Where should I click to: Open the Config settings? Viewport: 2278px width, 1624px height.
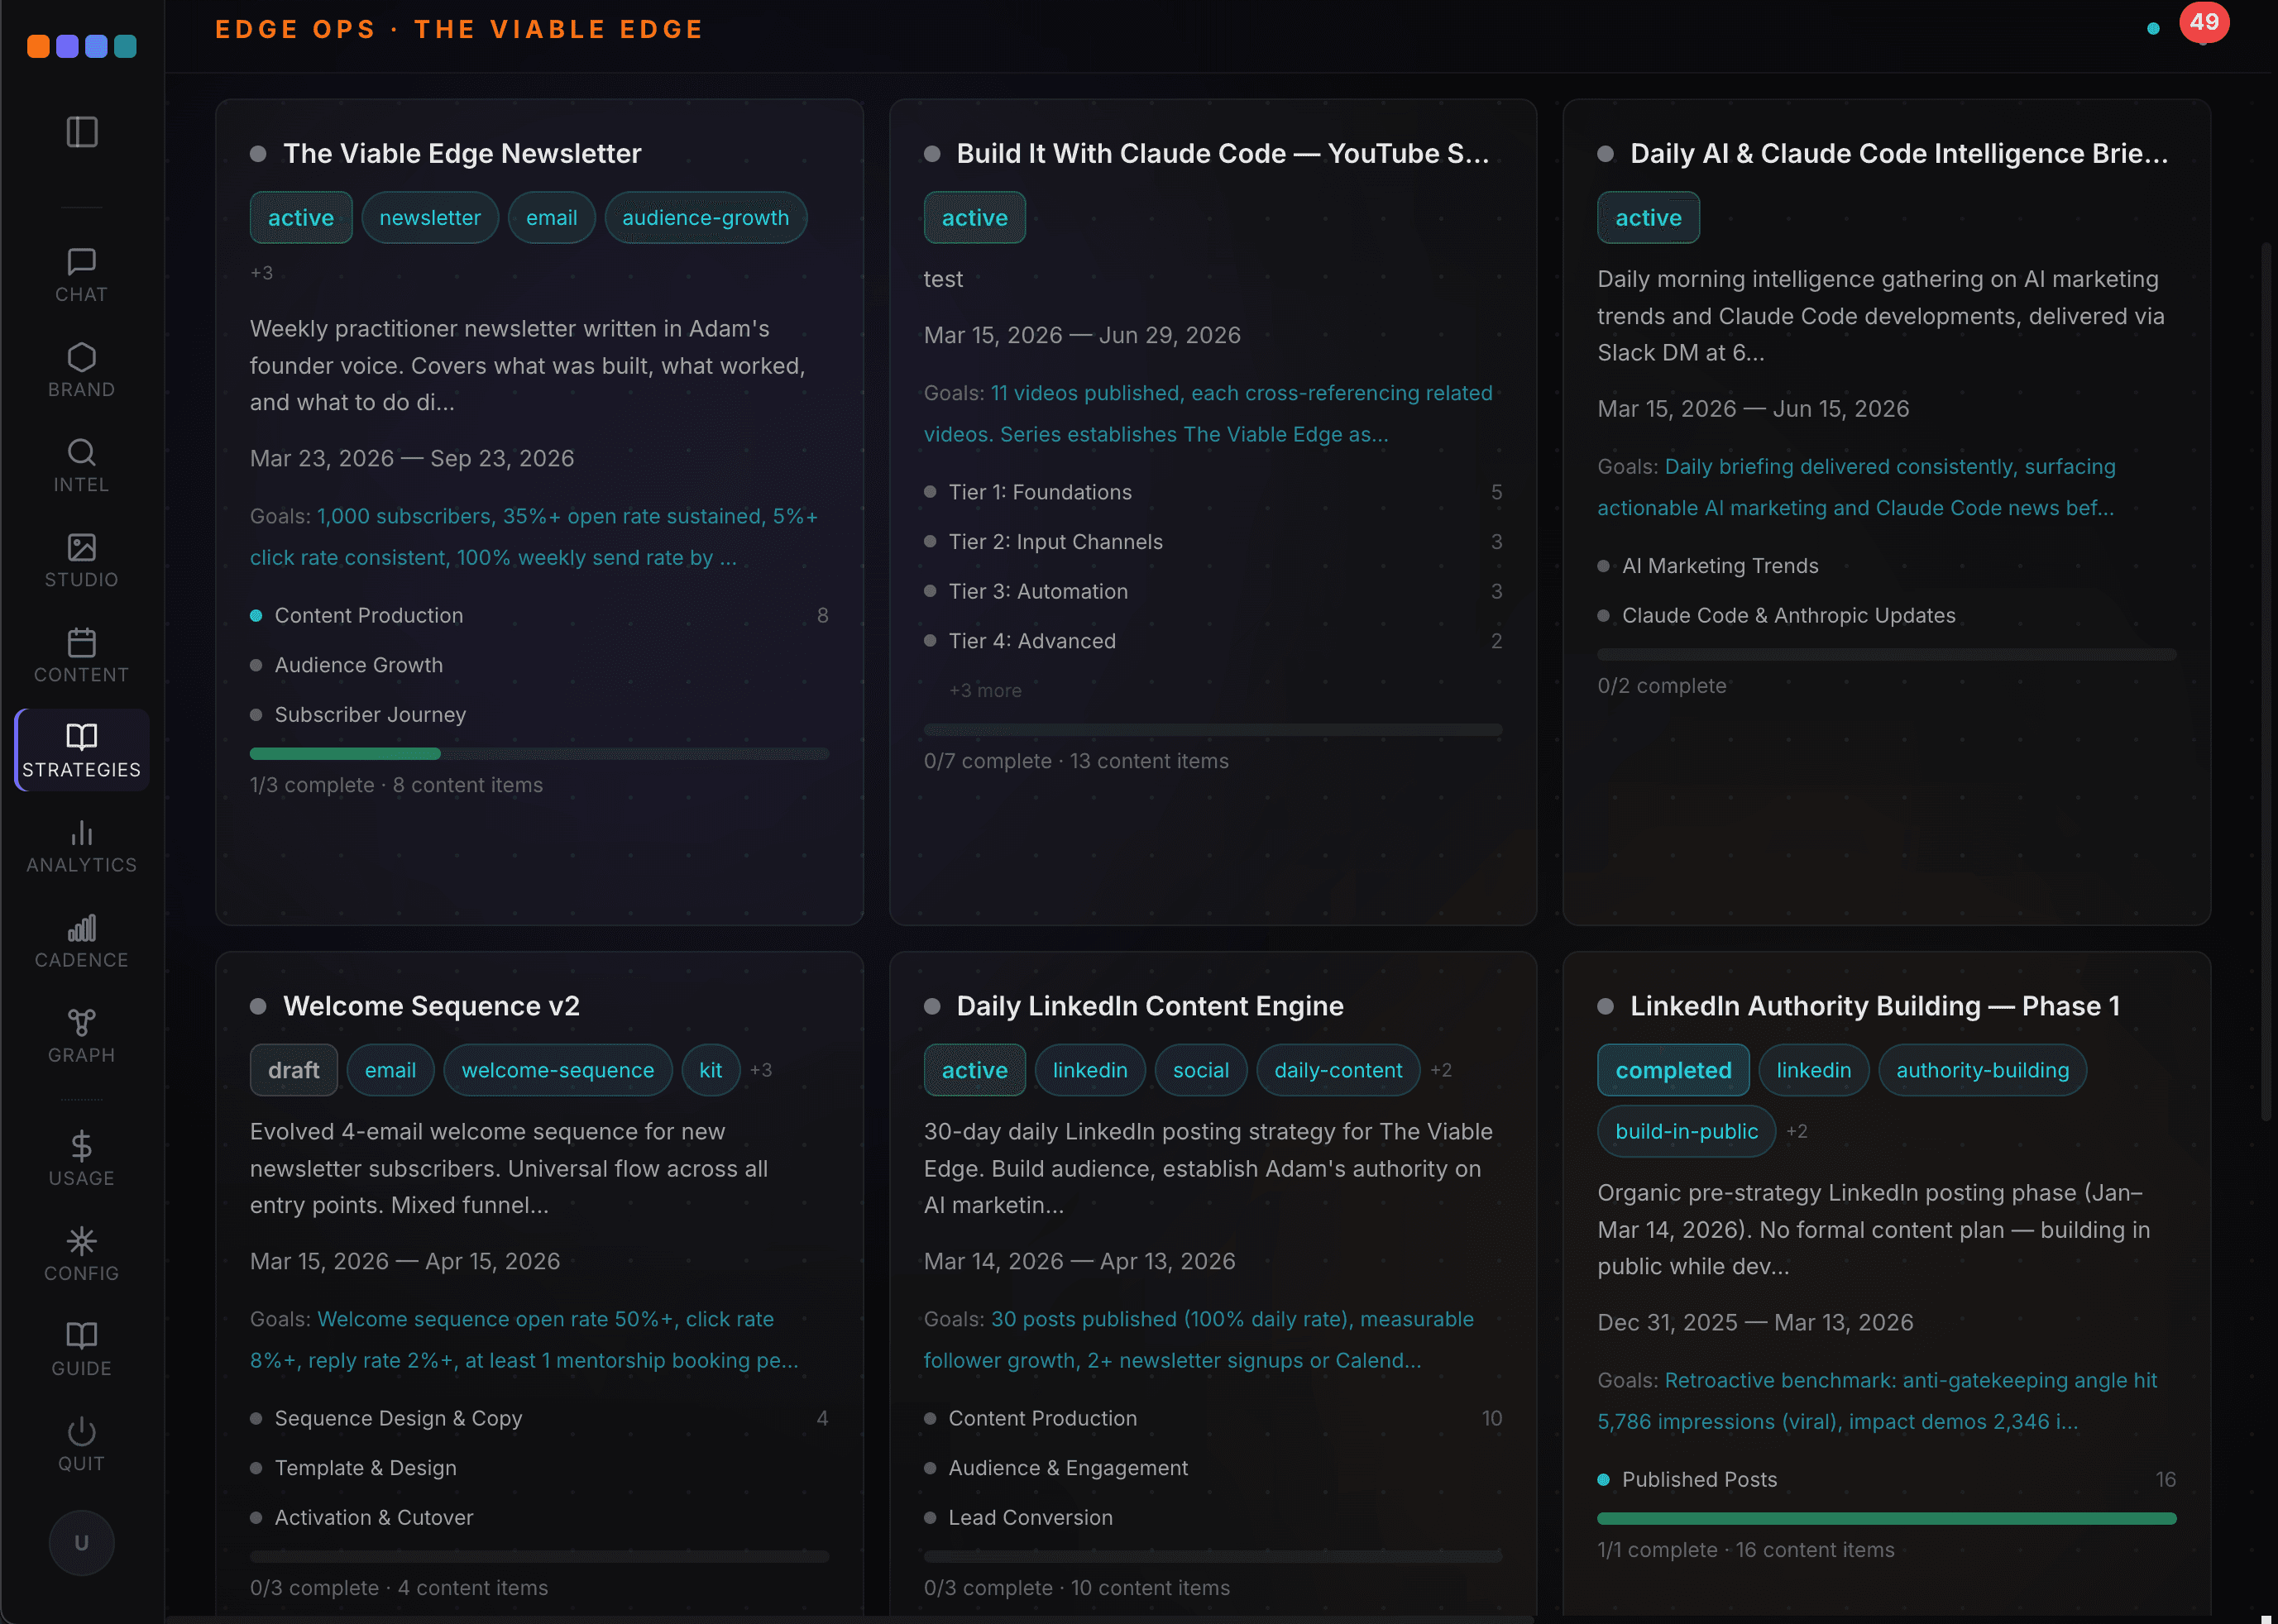[81, 1253]
